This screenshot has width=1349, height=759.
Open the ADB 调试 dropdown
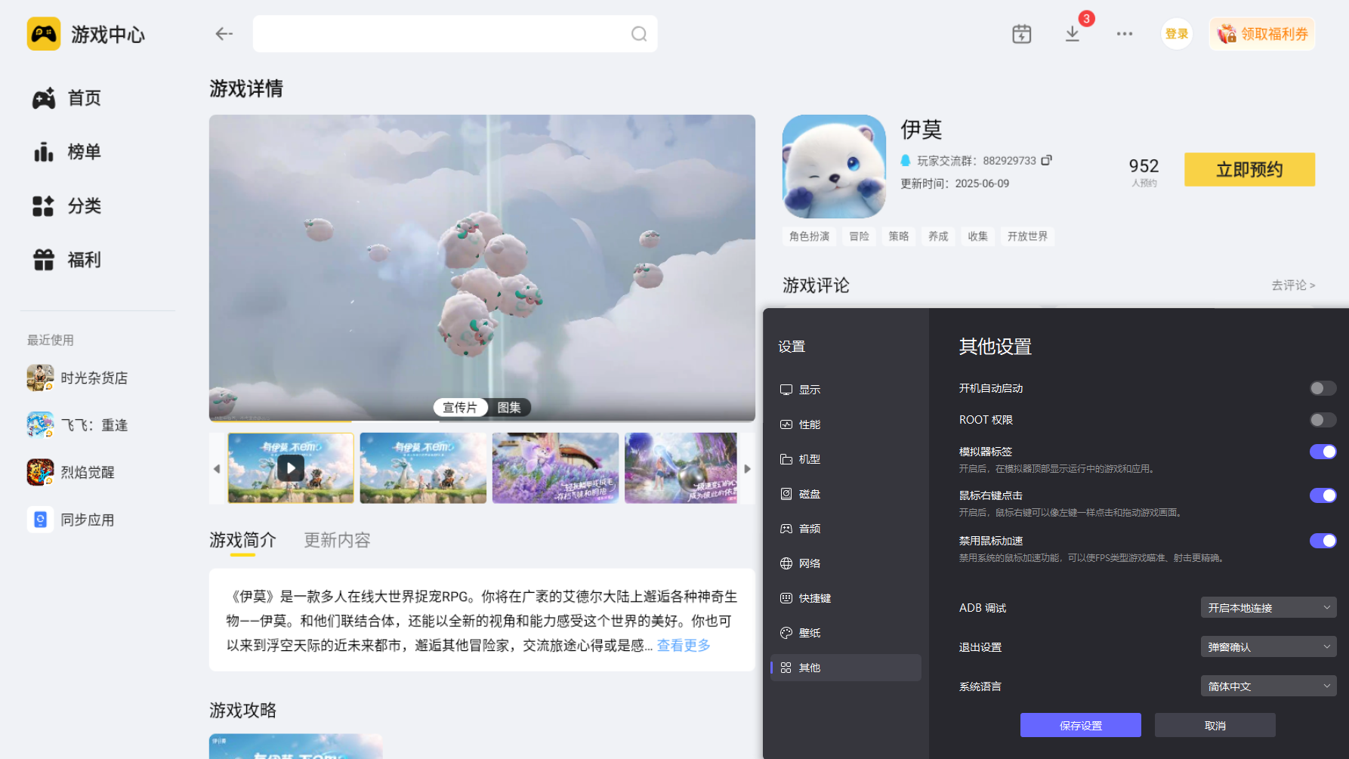point(1268,606)
